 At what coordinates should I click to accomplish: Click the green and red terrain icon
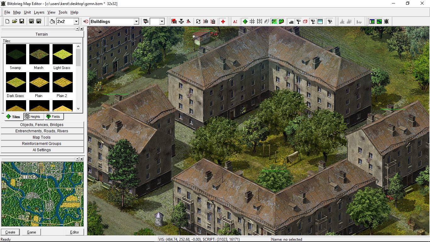pyautogui.click(x=281, y=21)
